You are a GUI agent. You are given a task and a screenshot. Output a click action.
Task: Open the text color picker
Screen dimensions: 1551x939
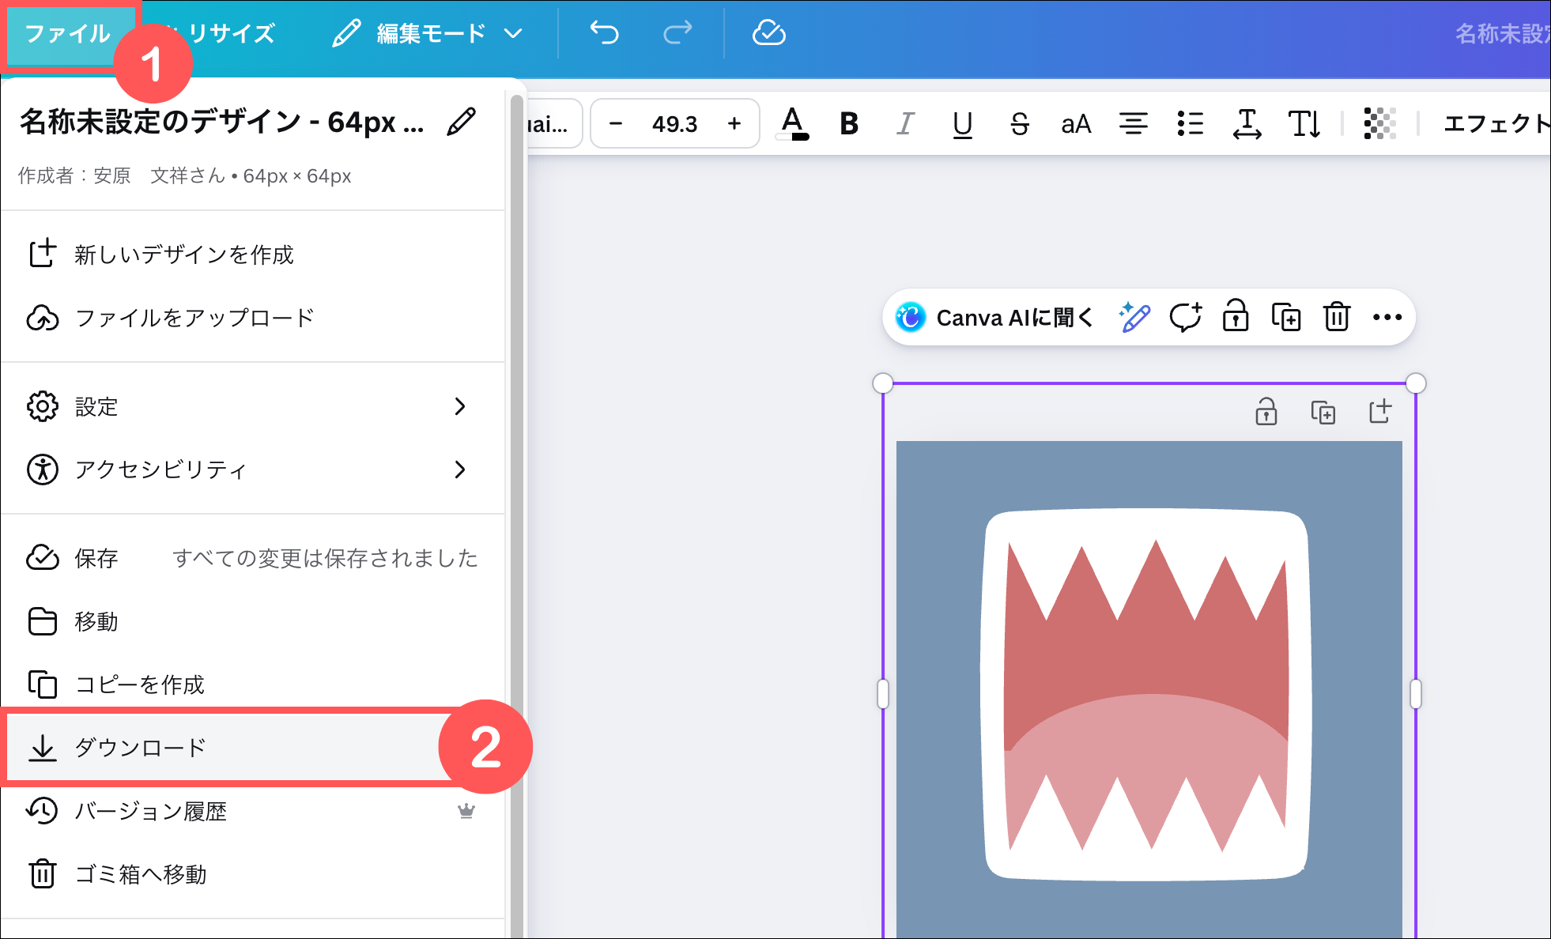point(792,124)
